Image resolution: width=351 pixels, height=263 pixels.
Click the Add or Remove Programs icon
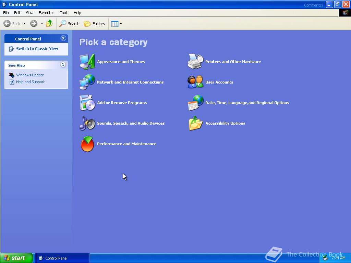pyautogui.click(x=87, y=103)
